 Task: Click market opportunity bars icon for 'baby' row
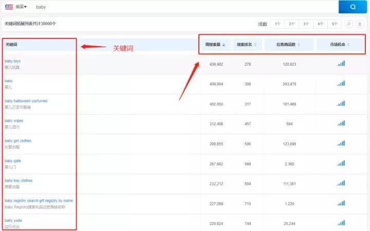[x=341, y=83]
